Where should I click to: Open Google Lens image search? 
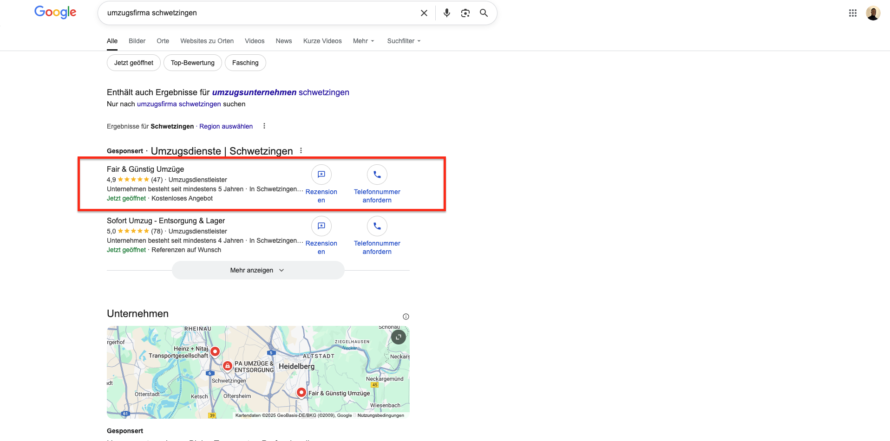tap(465, 13)
